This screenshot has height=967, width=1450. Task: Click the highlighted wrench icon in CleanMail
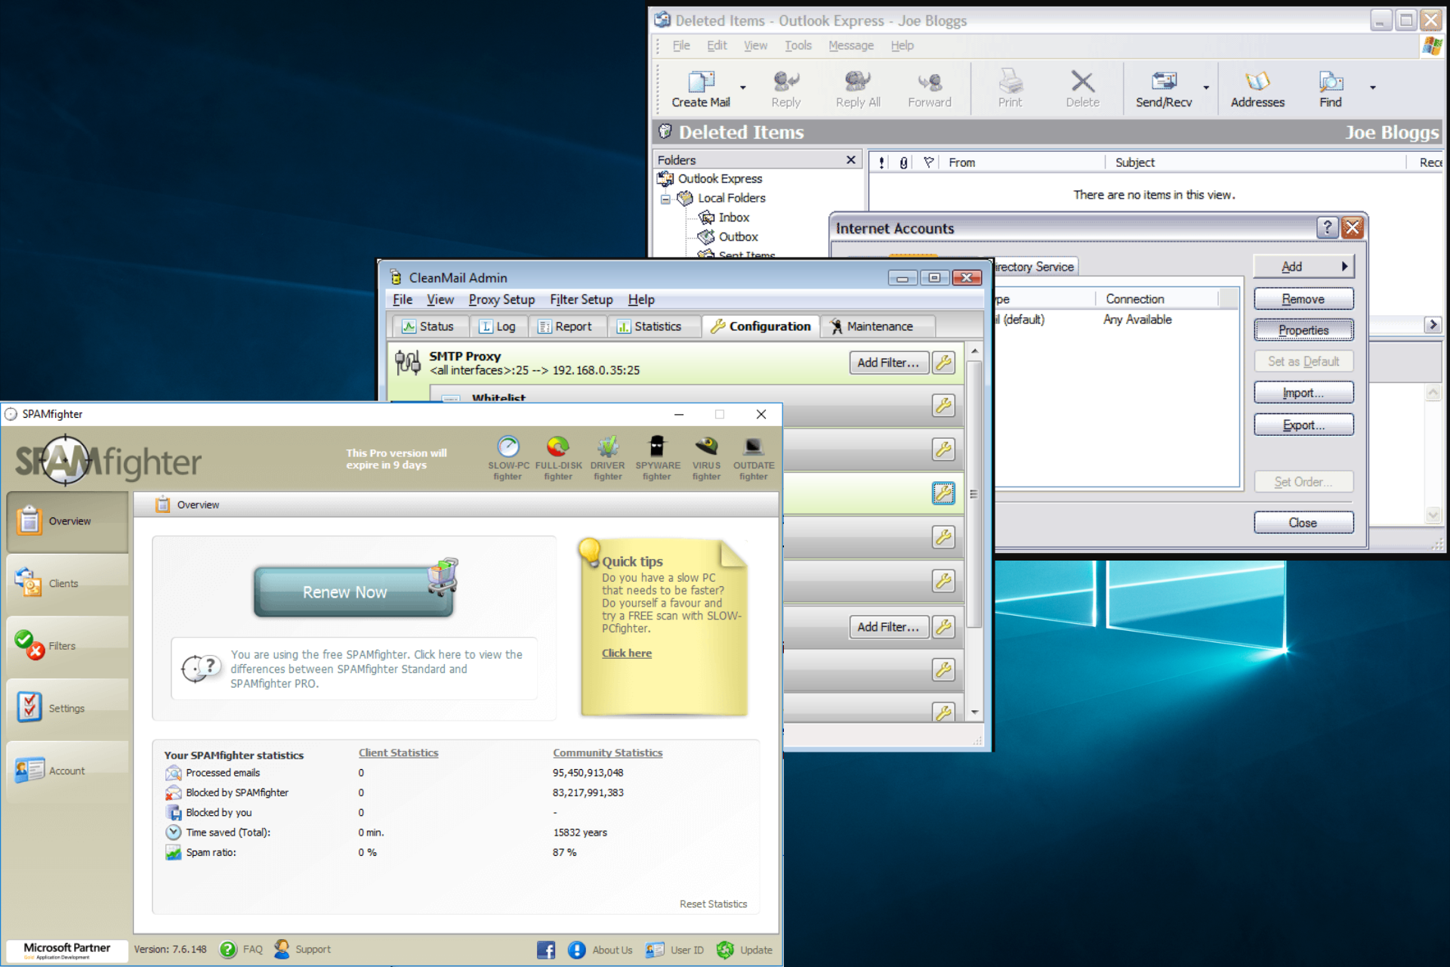click(943, 493)
